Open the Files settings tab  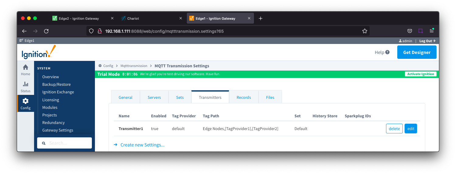pyautogui.click(x=270, y=97)
